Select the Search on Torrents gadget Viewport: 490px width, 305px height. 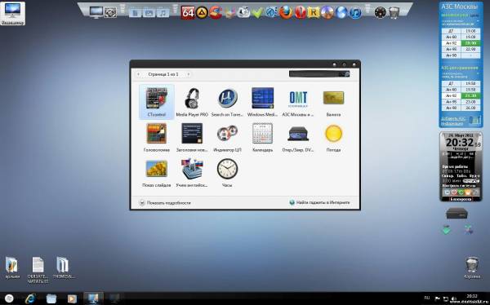coord(227,102)
